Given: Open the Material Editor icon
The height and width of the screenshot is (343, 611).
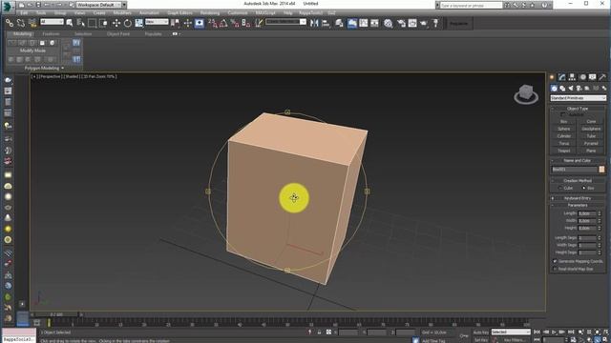Looking at the screenshot, I should [x=388, y=23].
